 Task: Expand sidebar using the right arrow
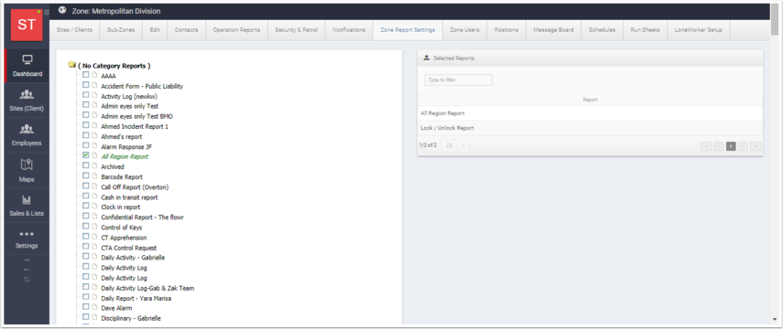pos(27,260)
